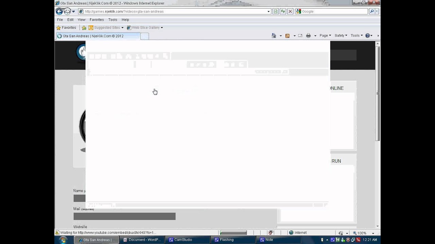Open a new tab with the blank tab button
435x244 pixels.
coord(144,36)
